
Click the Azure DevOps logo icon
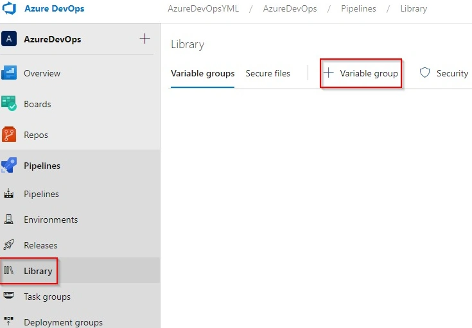click(x=9, y=8)
